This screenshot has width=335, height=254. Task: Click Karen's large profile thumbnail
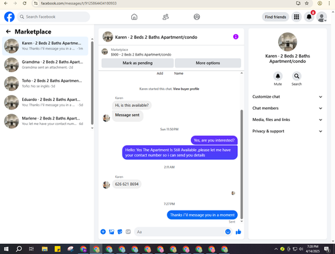tap(287, 42)
